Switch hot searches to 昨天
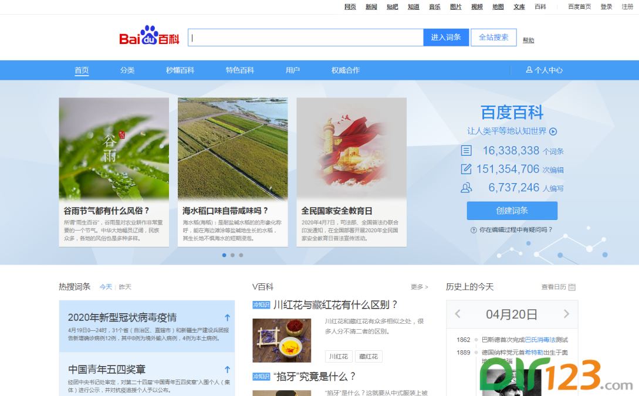 click(x=125, y=287)
